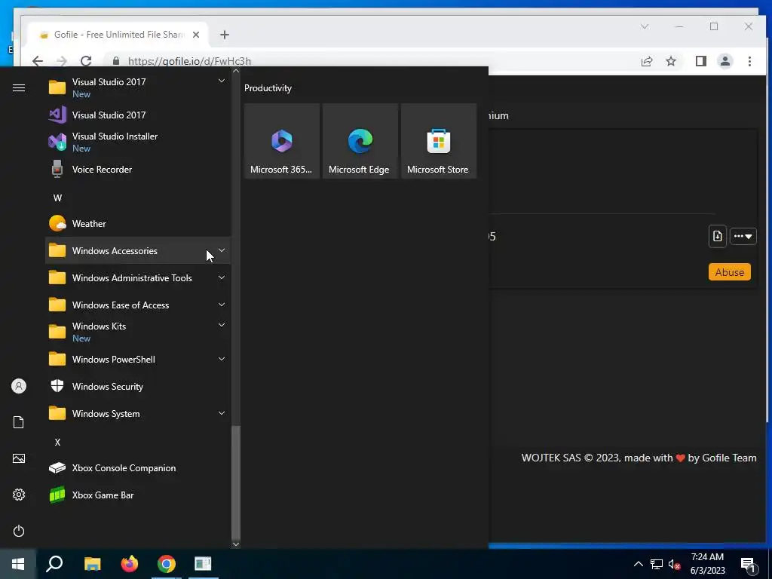This screenshot has width=772, height=579.
Task: Expand Windows Kits folder
Action: (x=138, y=332)
